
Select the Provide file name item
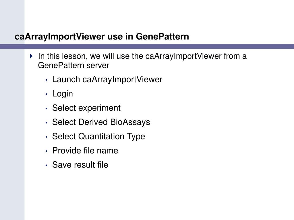85,151
